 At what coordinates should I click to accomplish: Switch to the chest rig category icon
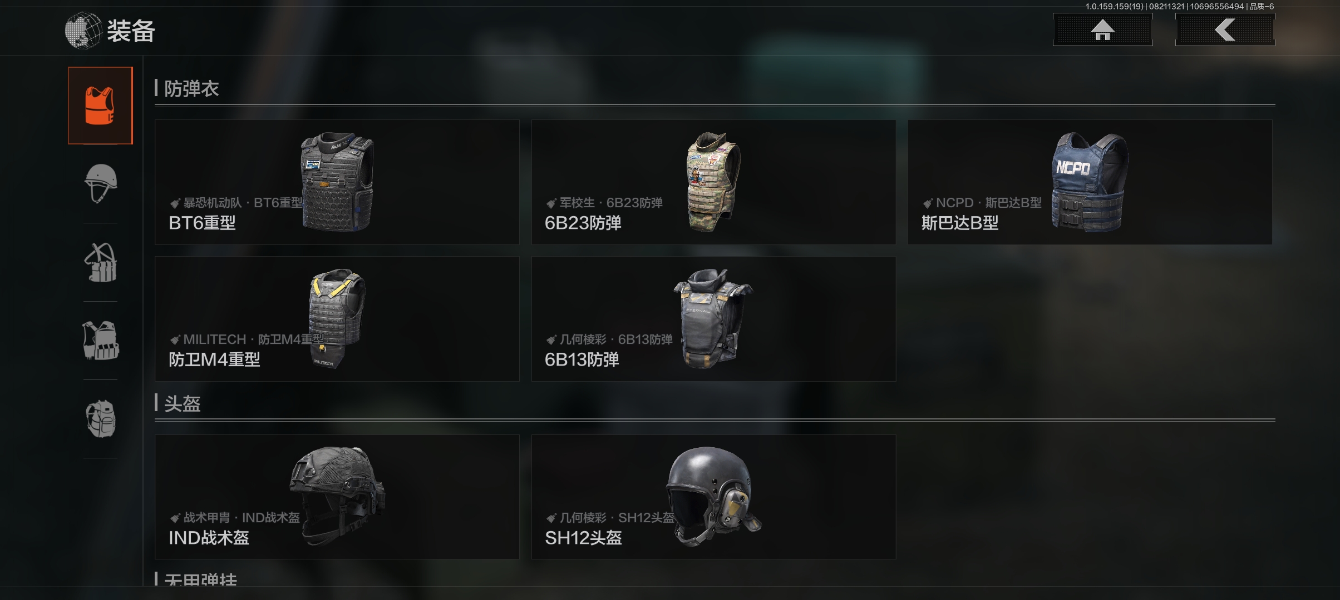click(101, 262)
